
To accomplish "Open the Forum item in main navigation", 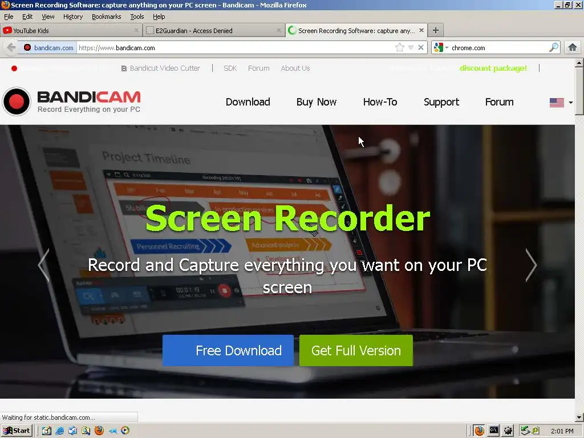I will click(500, 102).
